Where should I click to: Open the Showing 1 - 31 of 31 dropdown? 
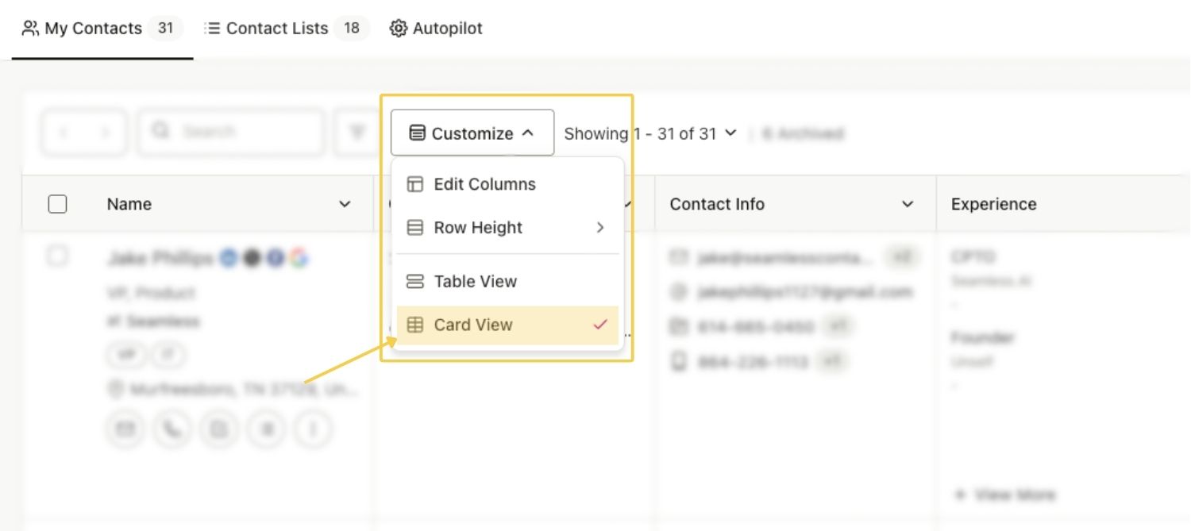coord(650,133)
